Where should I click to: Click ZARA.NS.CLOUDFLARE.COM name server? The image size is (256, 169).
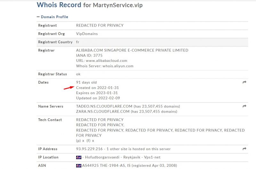[x=103, y=111]
